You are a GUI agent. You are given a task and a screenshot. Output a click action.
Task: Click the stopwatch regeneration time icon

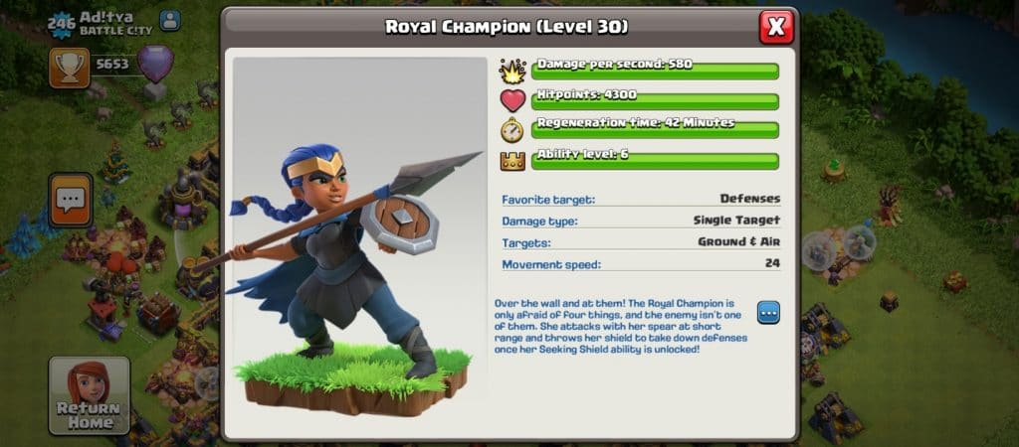point(512,130)
